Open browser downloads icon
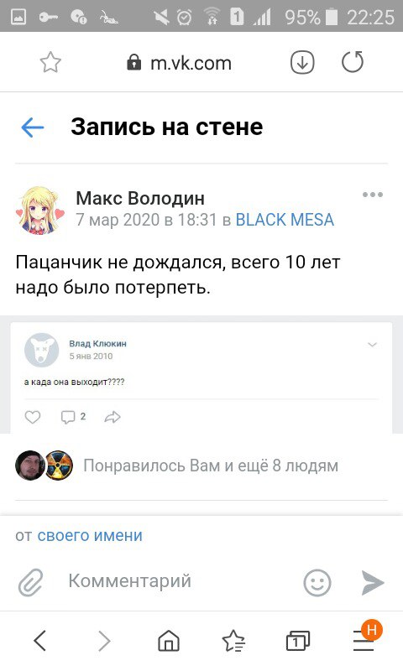Viewport: 403px width, 671px height. 302,62
